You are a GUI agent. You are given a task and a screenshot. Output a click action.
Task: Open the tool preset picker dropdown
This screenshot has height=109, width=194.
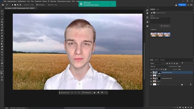point(8,5)
